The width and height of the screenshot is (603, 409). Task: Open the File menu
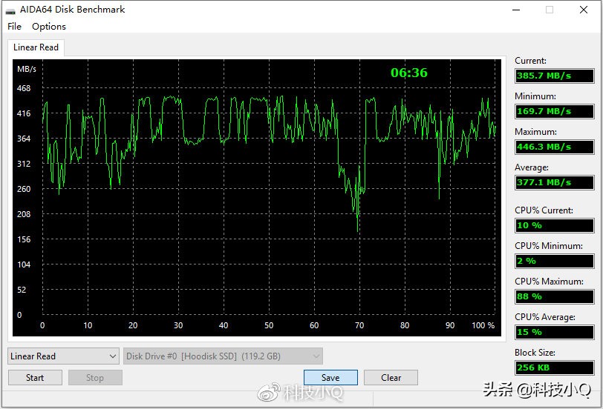(x=14, y=27)
